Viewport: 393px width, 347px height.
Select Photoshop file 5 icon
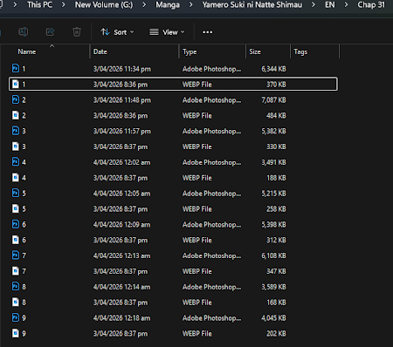coord(16,193)
